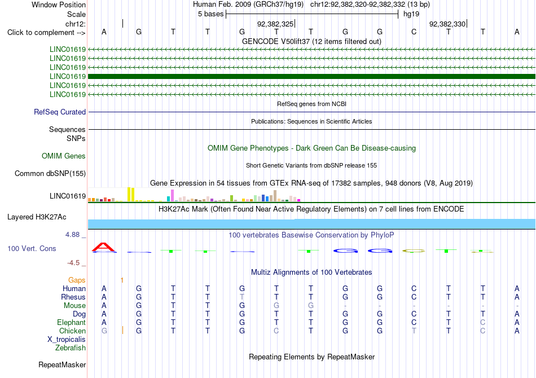Open the GTEx Gene Expression track title
This screenshot has width=536, height=378.
coord(311,183)
